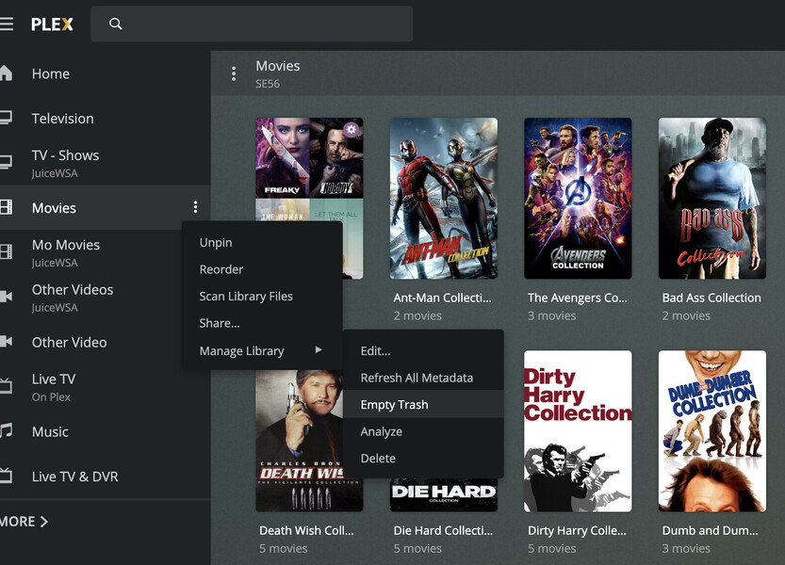Choose Analyze in submenu

(x=381, y=431)
